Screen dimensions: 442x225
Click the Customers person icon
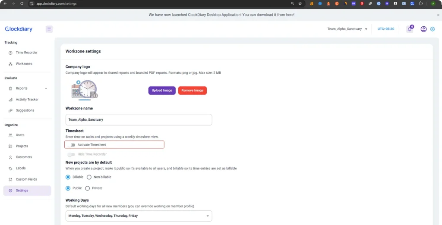click(10, 157)
